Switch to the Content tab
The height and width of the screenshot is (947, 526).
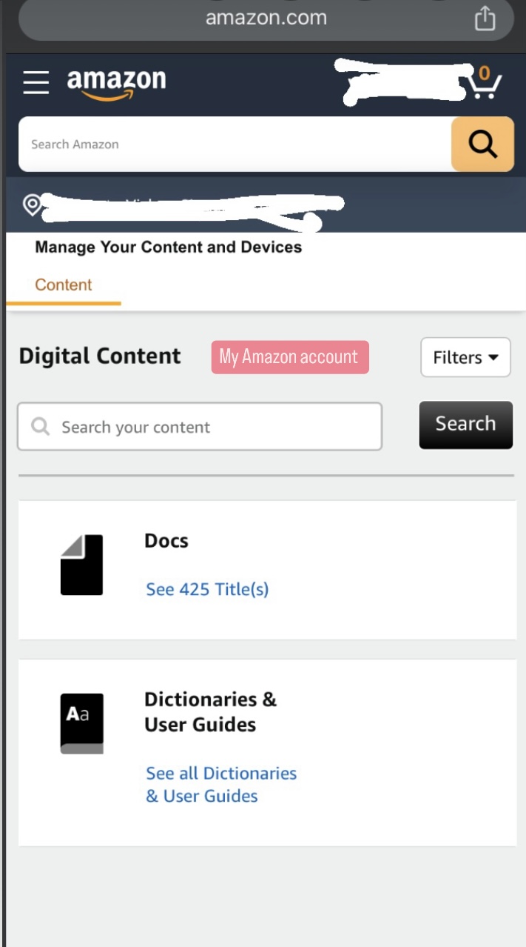(64, 285)
